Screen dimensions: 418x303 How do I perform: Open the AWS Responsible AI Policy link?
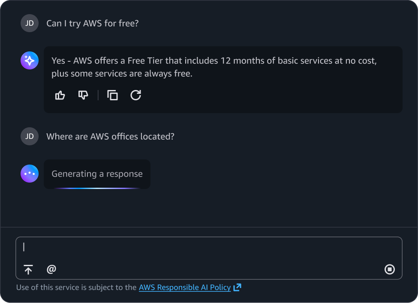tap(184, 288)
